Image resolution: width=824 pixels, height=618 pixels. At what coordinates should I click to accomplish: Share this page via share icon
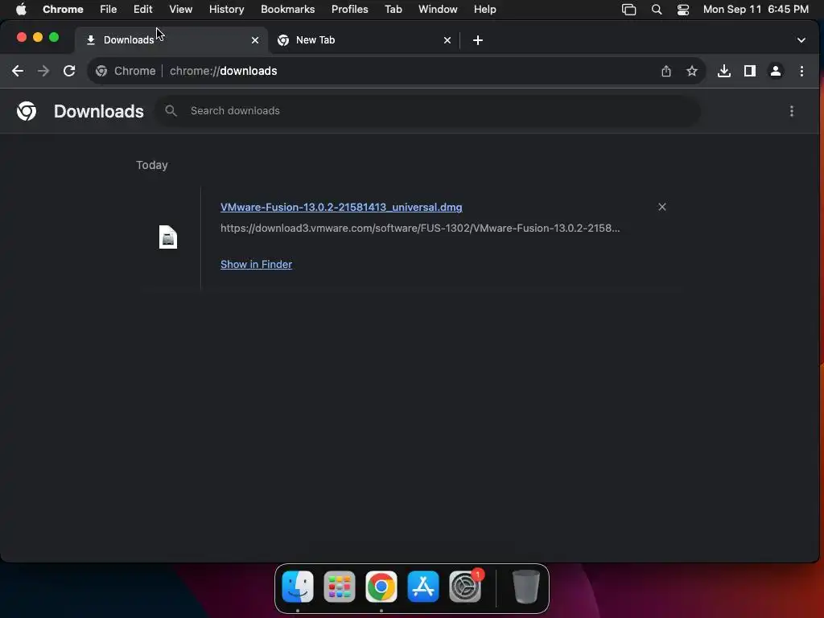click(665, 71)
